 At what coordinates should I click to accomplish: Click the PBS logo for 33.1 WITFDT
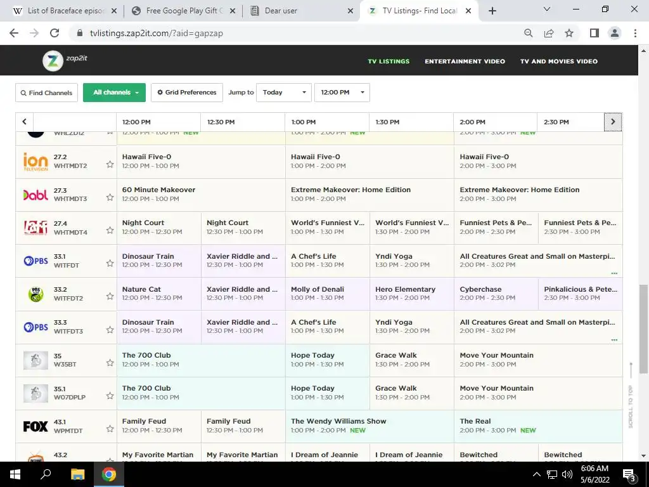coord(35,261)
